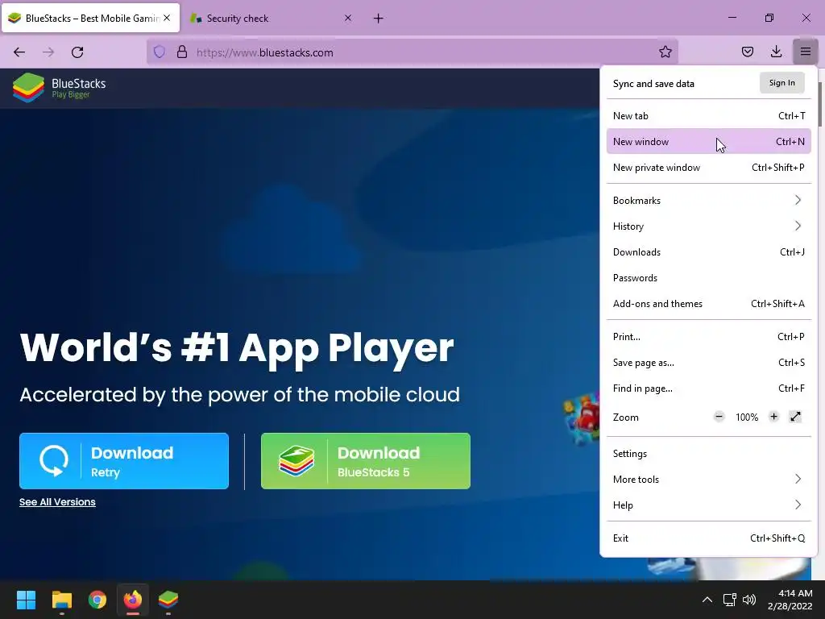Expand the More tools submenu

(709, 480)
